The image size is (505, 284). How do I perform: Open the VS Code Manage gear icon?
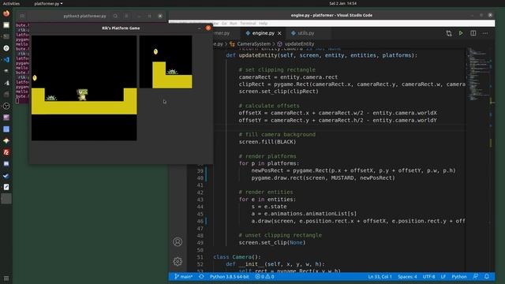[x=178, y=261]
